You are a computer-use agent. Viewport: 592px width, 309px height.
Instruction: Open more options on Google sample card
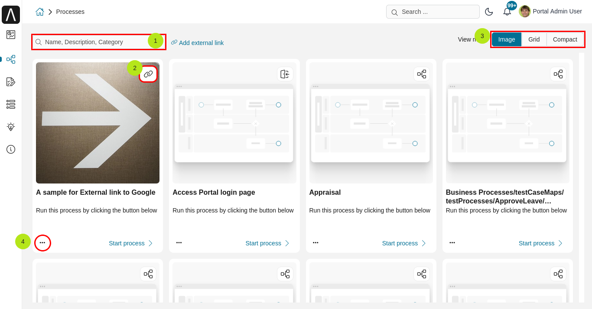[x=42, y=243]
